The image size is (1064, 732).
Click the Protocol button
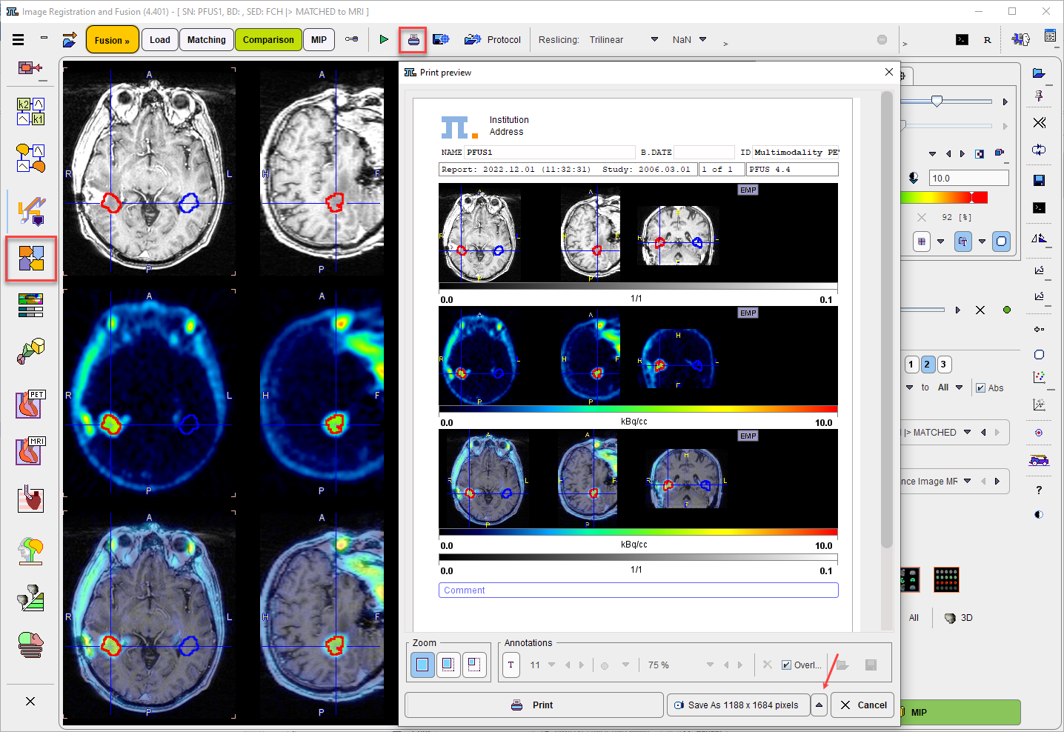coord(493,40)
